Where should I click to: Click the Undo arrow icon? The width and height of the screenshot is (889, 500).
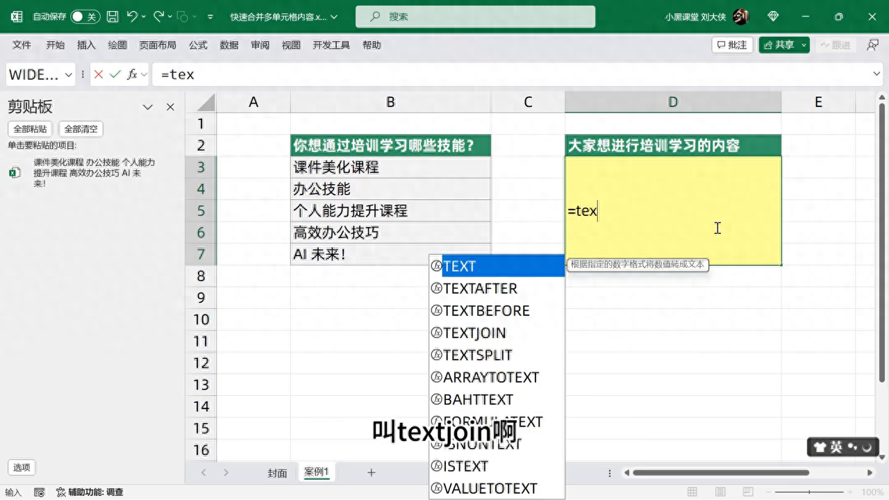pyautogui.click(x=133, y=16)
